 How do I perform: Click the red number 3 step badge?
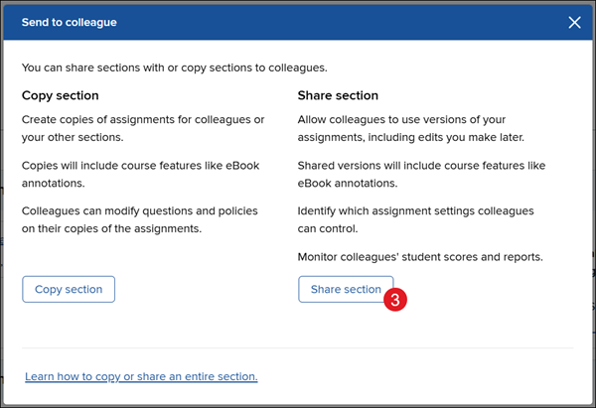coord(395,297)
